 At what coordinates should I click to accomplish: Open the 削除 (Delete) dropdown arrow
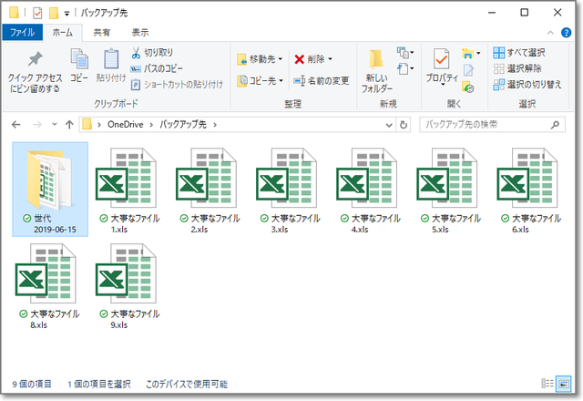coord(329,59)
